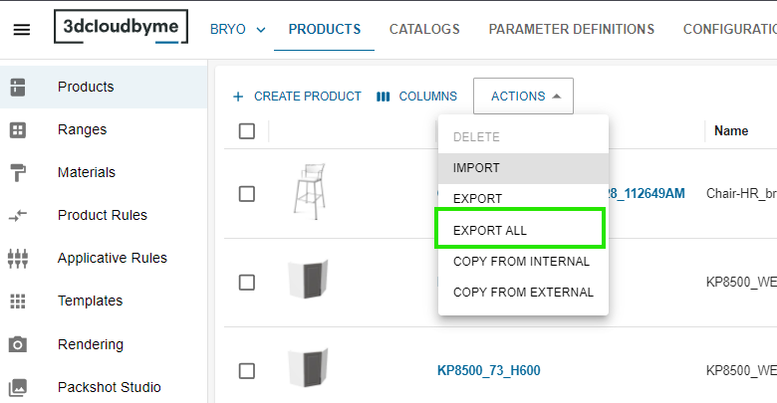Expand the BRYO dropdown
777x403 pixels.
click(237, 30)
